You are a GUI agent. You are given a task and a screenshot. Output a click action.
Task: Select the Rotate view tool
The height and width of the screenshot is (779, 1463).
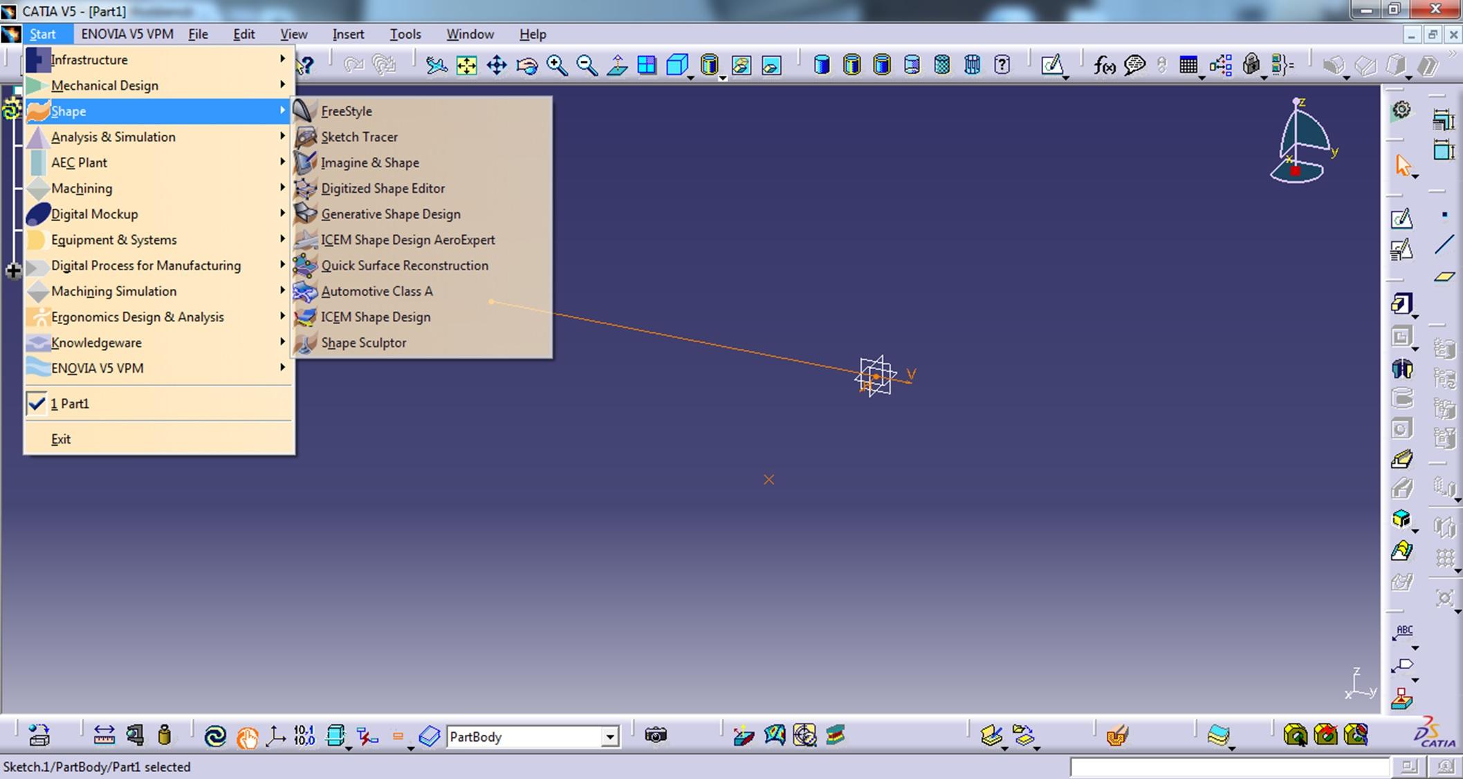point(527,65)
